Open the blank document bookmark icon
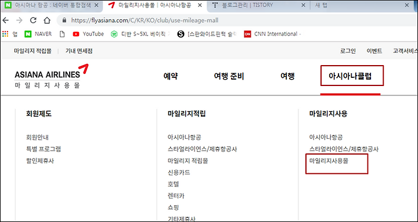This screenshot has width=418, height=222. point(62,34)
